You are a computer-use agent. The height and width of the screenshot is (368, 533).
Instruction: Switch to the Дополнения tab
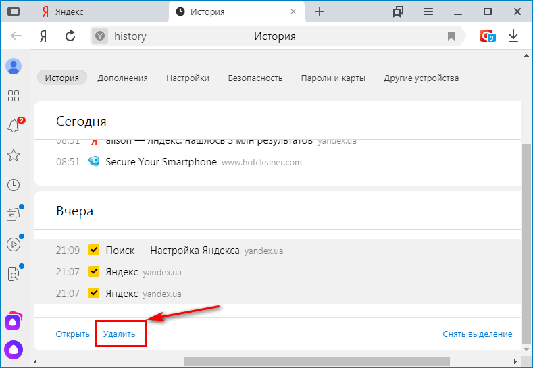(x=122, y=78)
